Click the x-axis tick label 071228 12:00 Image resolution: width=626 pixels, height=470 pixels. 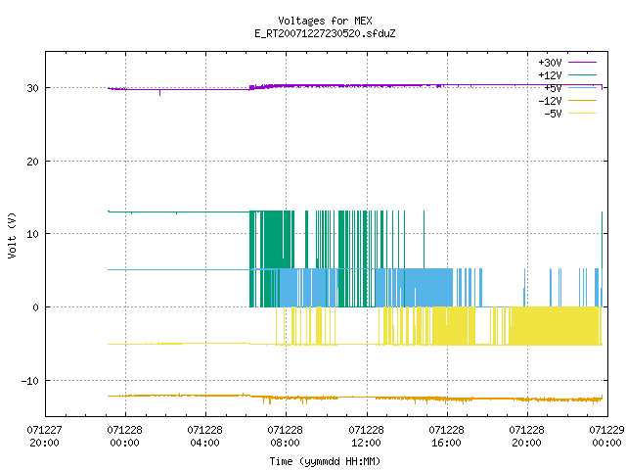pos(366,437)
